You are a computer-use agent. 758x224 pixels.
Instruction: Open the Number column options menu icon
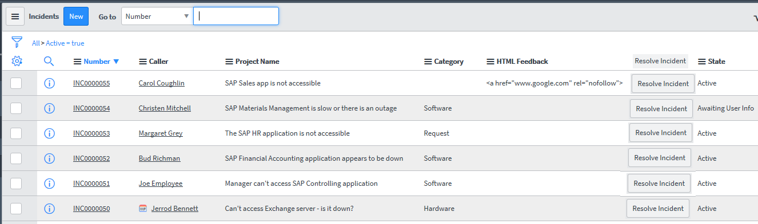pos(77,62)
